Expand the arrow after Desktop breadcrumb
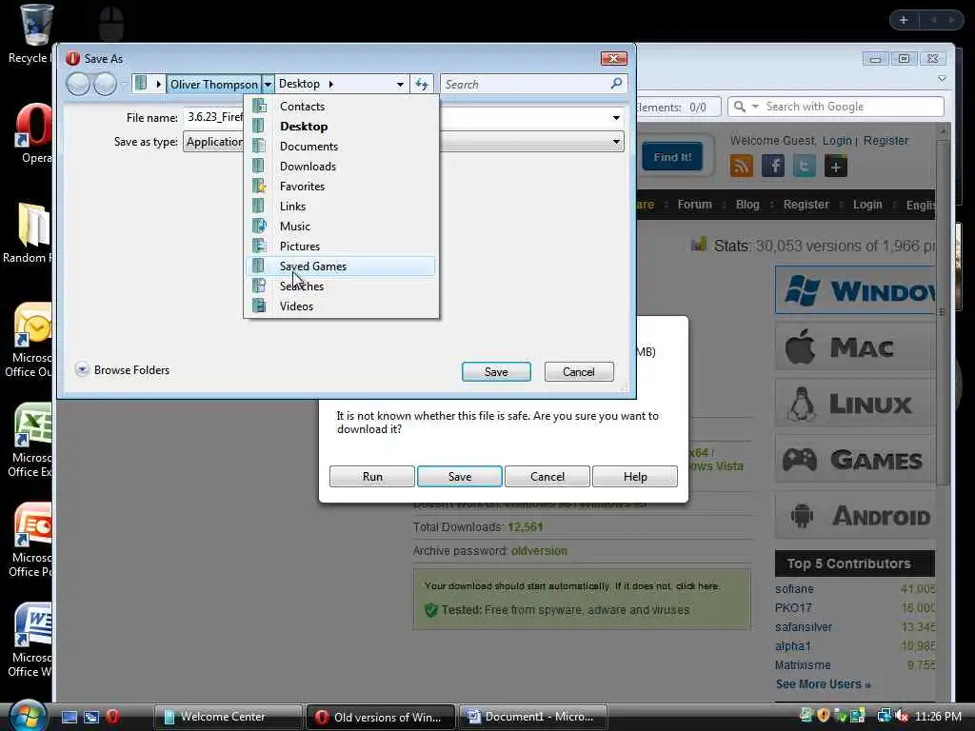This screenshot has width=975, height=731. 330,84
